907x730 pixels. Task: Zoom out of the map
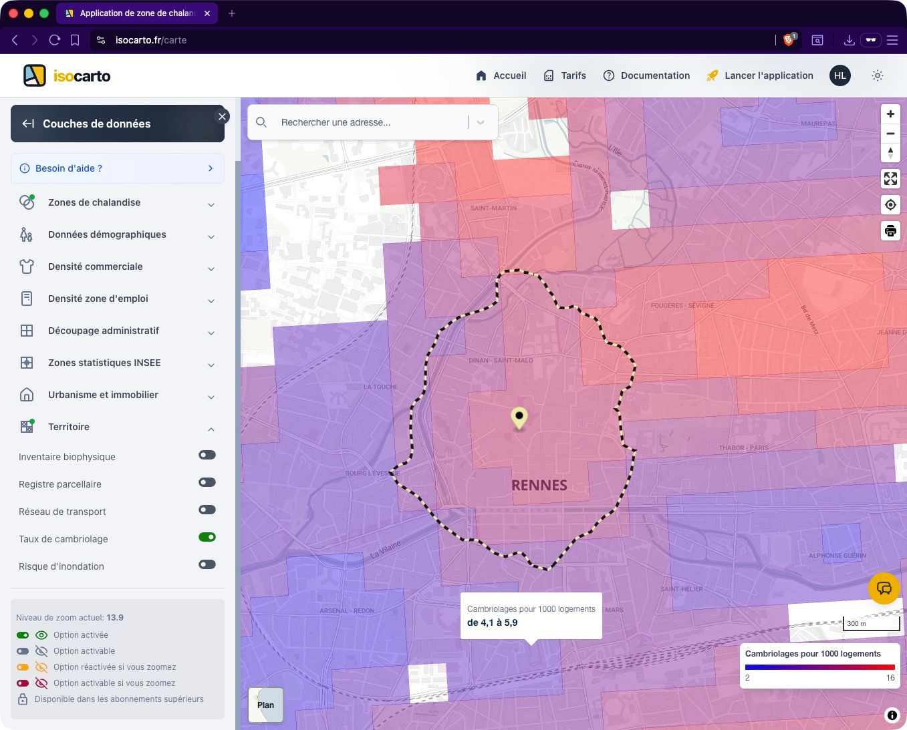click(x=890, y=134)
